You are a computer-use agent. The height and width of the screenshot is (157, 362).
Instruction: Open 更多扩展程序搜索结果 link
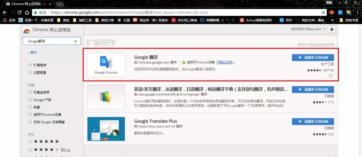[316, 45]
